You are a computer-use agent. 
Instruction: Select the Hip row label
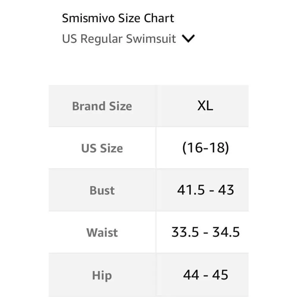pyautogui.click(x=102, y=275)
